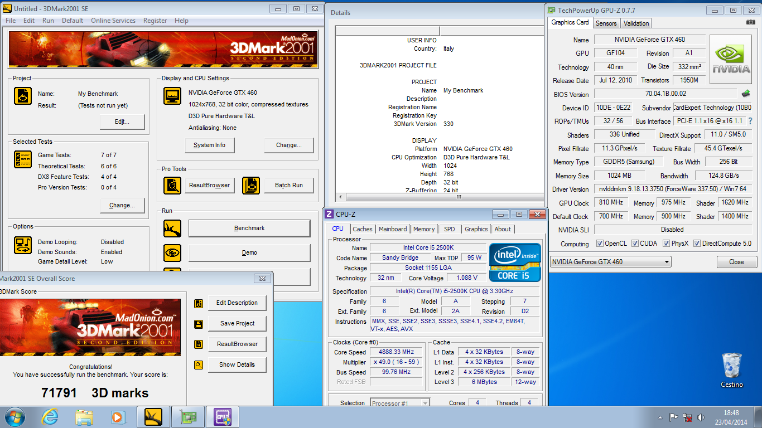Click the Benchmark run icon
This screenshot has width=762, height=428.
172,228
